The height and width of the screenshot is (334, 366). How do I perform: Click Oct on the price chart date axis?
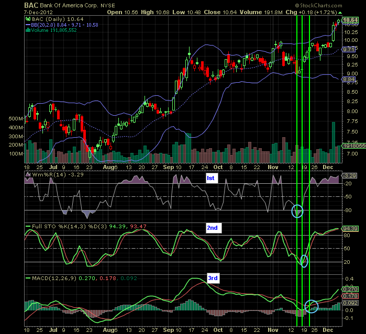pyautogui.click(x=218, y=167)
